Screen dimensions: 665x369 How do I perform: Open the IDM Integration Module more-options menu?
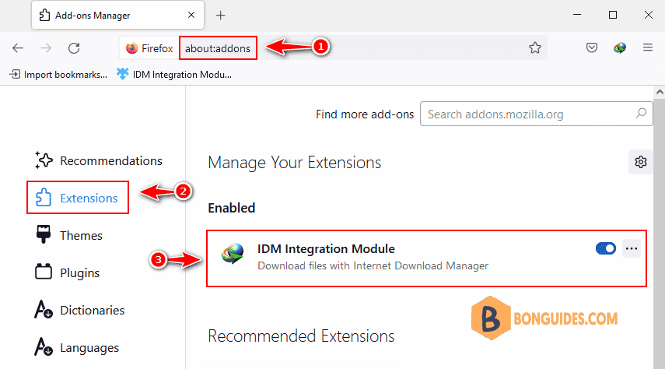[x=632, y=248]
